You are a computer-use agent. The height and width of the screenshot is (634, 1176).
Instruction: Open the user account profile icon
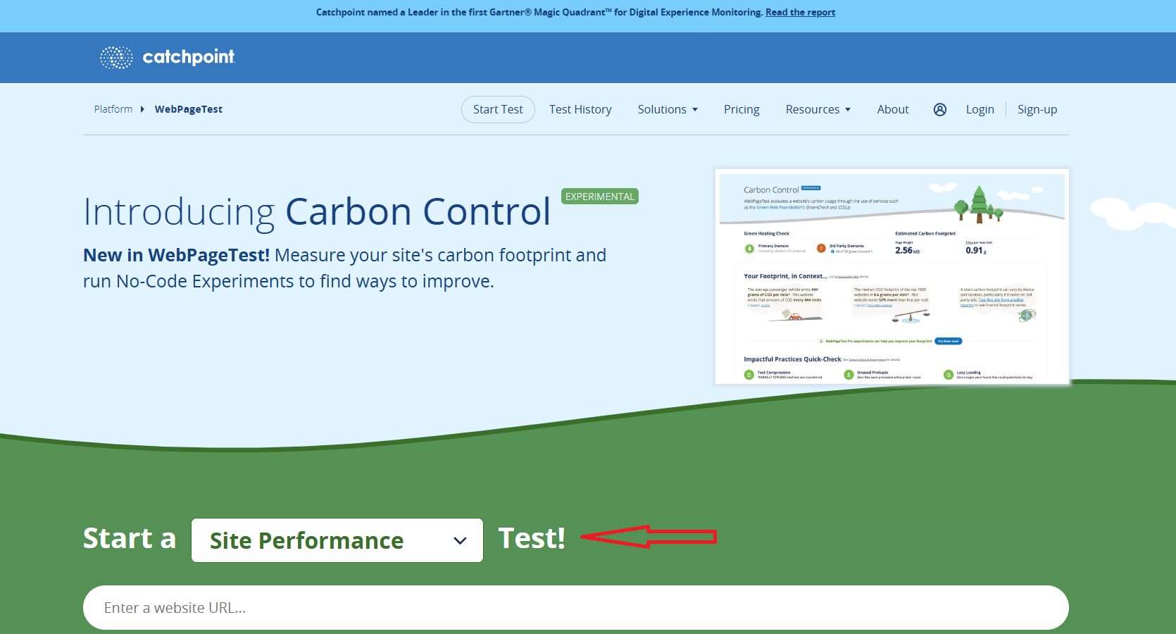tap(939, 109)
